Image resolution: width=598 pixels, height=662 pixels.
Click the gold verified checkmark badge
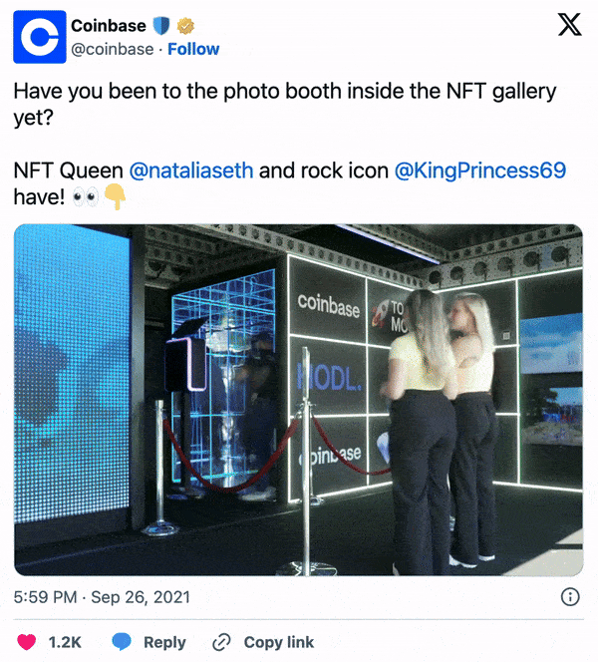185,26
